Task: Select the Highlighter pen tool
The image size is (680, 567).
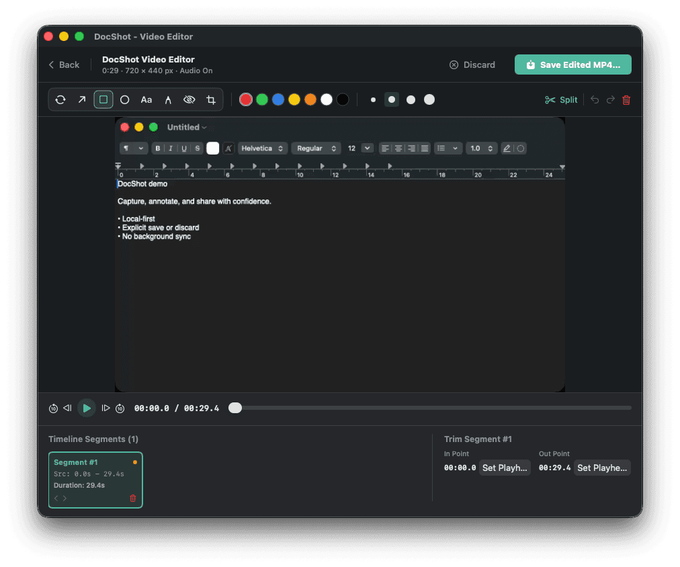Action: [168, 99]
